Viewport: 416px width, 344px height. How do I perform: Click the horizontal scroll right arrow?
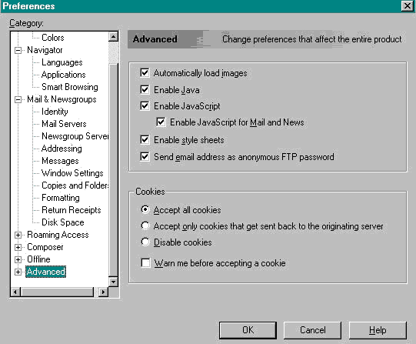click(x=103, y=292)
